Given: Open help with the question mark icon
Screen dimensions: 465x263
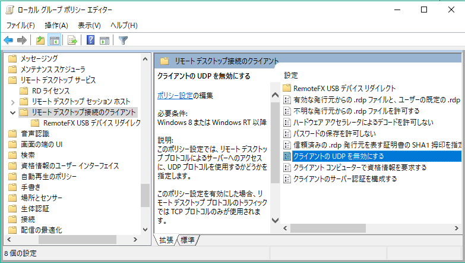Looking at the screenshot, I should (x=90, y=40).
